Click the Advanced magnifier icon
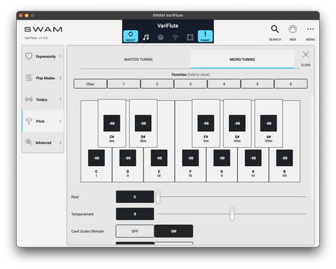 coord(29,142)
